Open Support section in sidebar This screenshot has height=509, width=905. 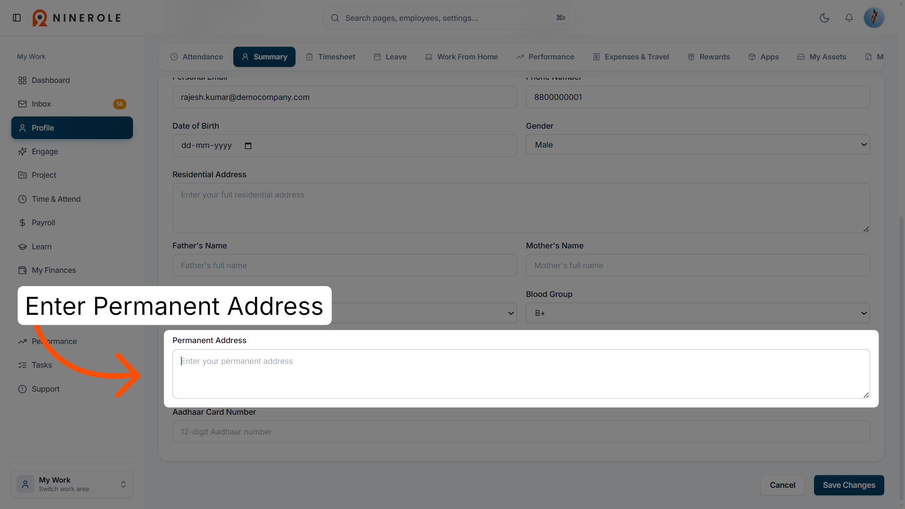click(72, 389)
